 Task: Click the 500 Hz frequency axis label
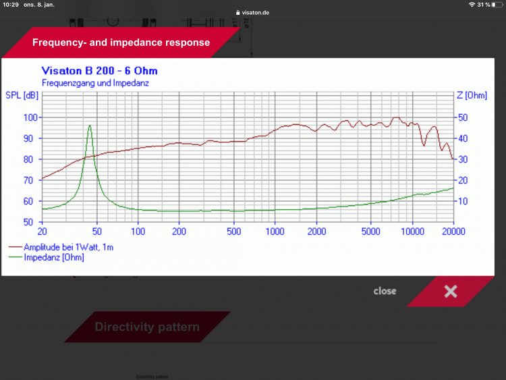[233, 232]
